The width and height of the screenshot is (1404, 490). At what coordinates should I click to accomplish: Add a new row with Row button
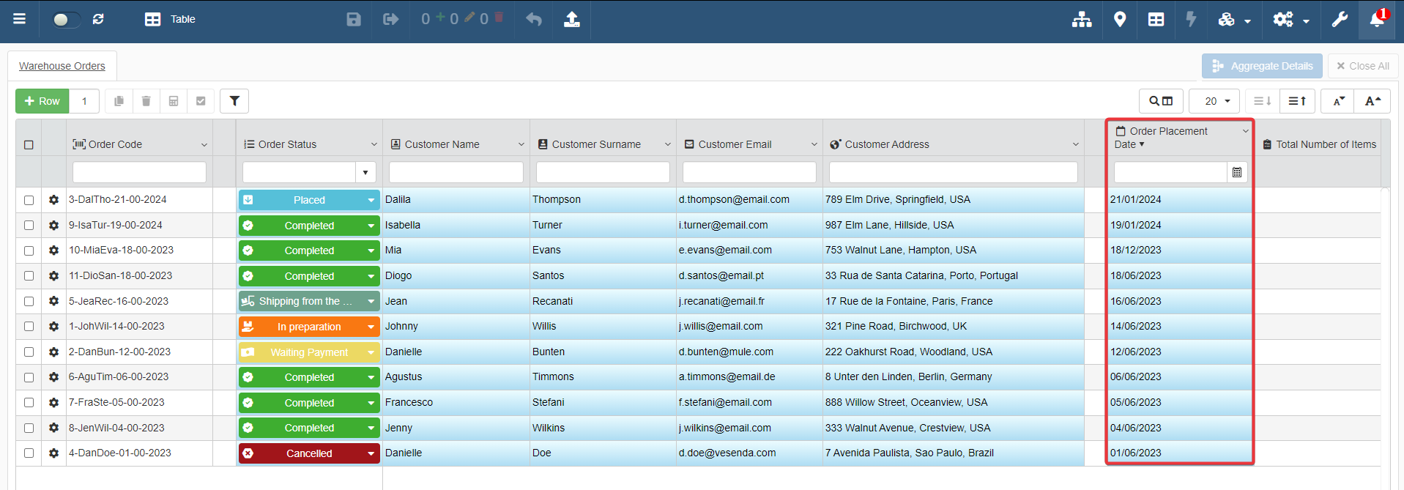point(42,101)
